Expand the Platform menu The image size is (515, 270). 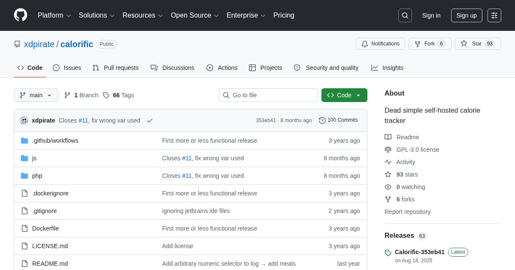point(54,15)
